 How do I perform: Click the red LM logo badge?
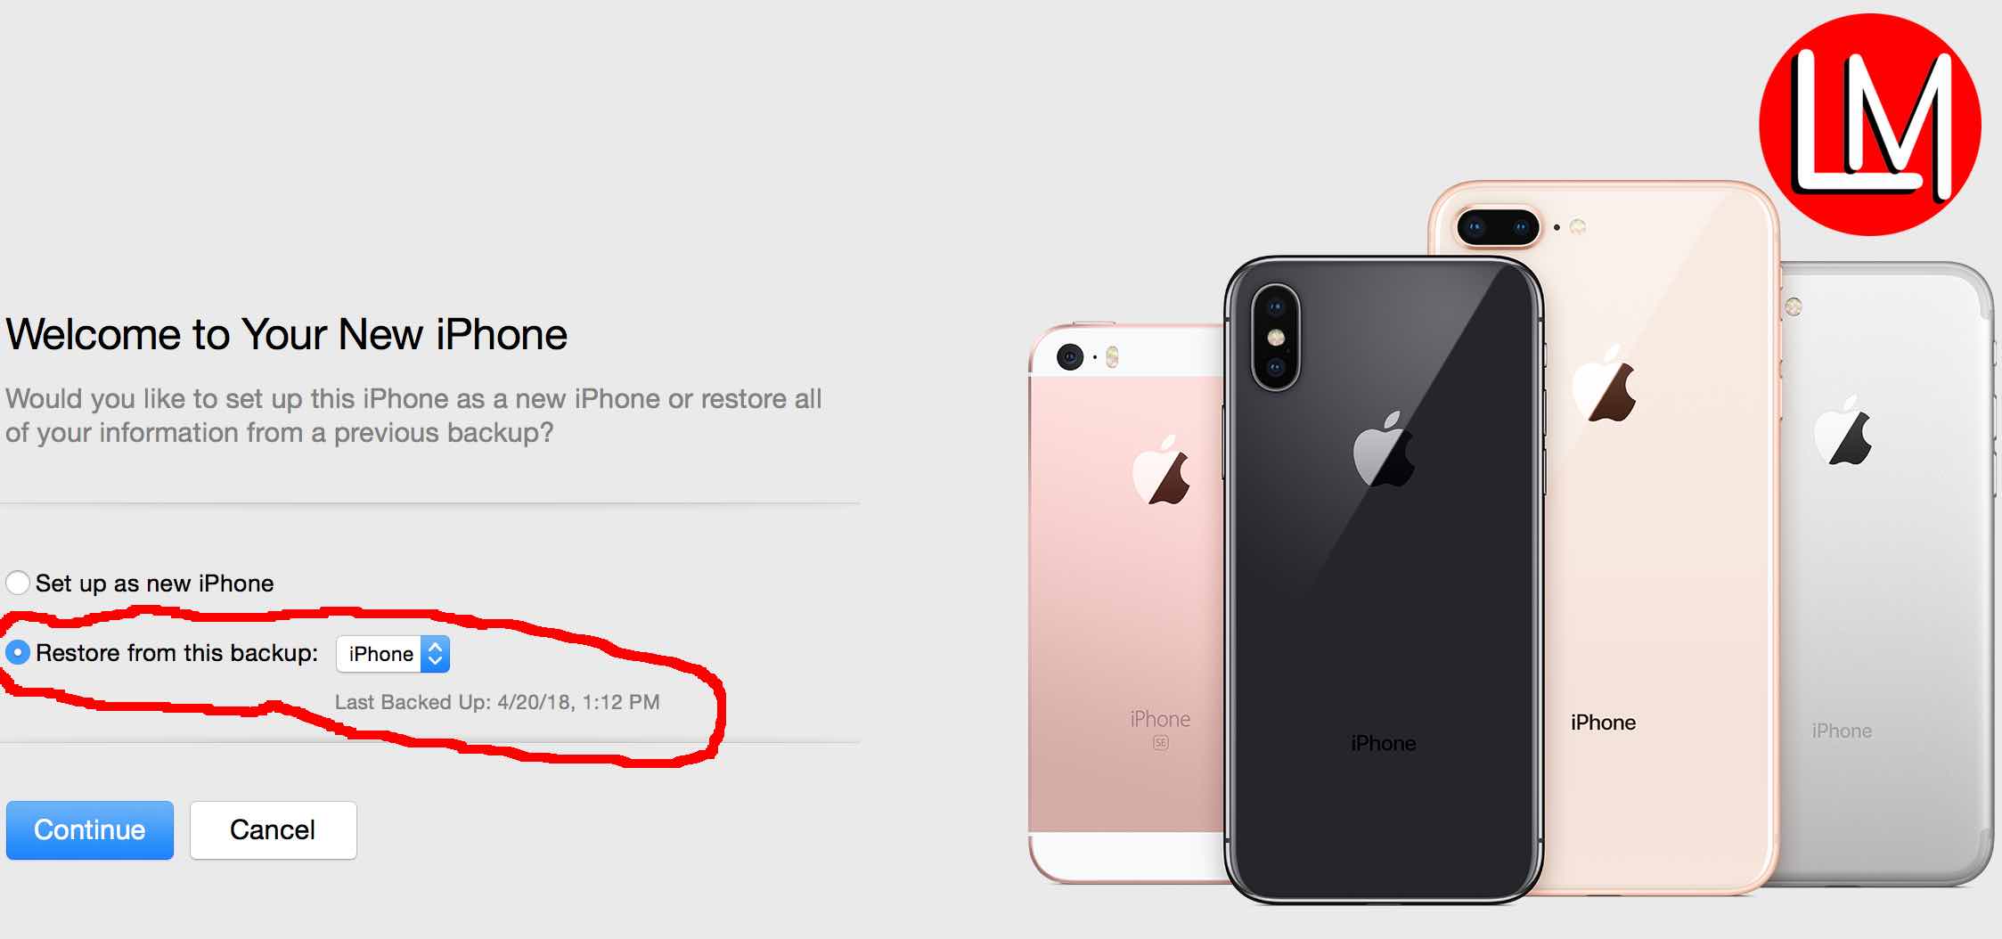pyautogui.click(x=1869, y=125)
